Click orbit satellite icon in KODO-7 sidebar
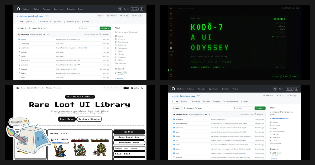 click(x=171, y=14)
